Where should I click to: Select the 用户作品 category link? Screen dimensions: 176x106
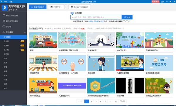[77, 28]
